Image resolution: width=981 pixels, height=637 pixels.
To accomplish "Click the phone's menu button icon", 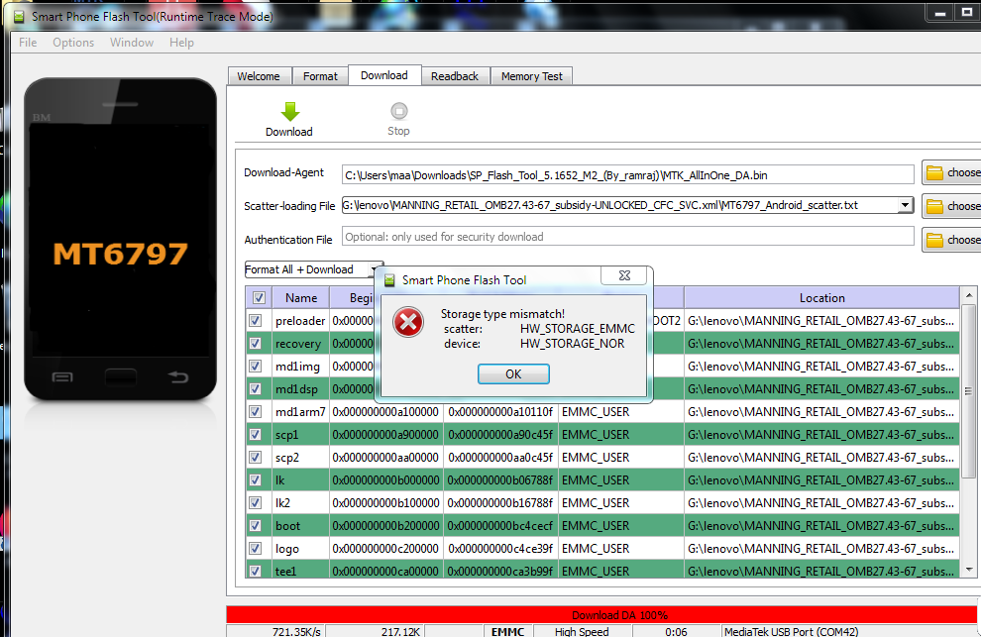I will click(62, 376).
